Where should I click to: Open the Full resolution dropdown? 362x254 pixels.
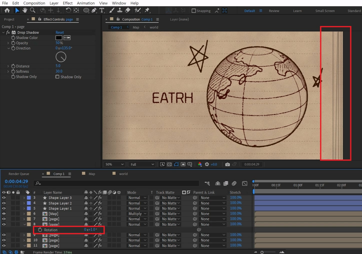pyautogui.click(x=142, y=164)
